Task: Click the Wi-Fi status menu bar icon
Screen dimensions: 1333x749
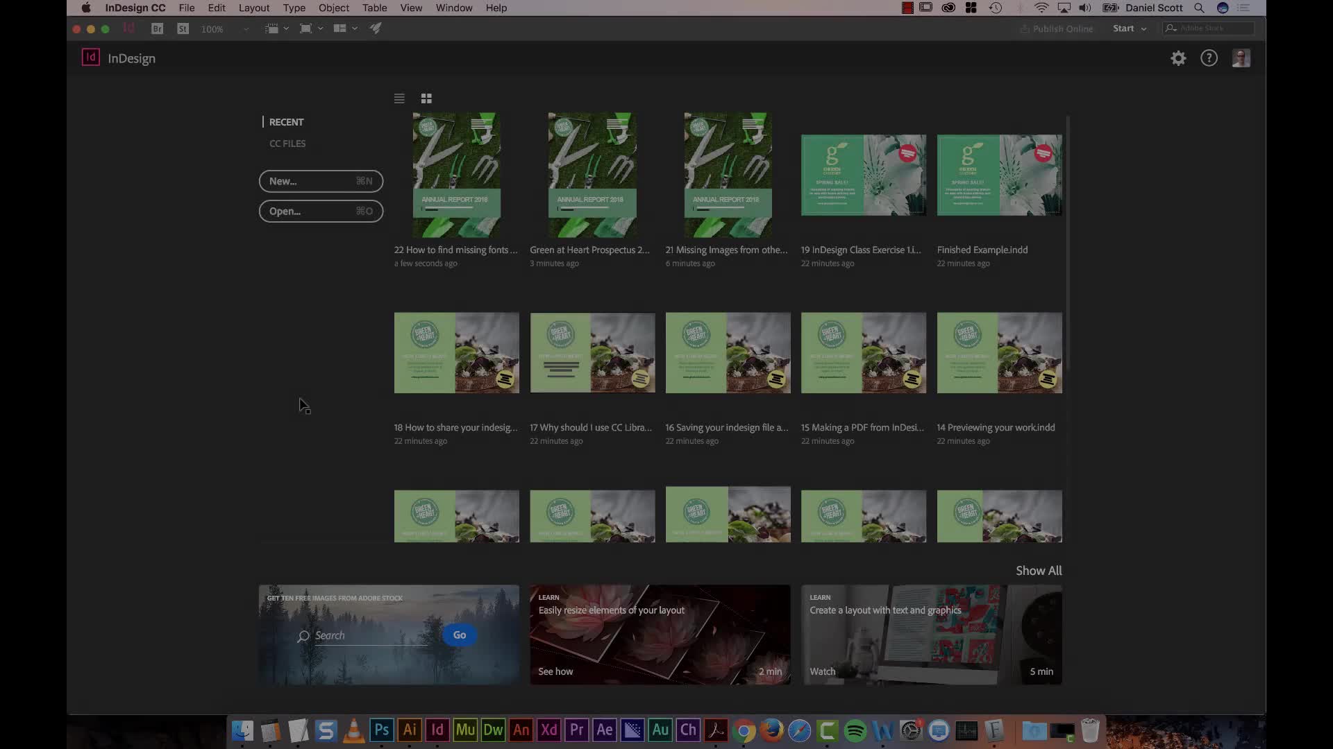Action: pos(1041,8)
